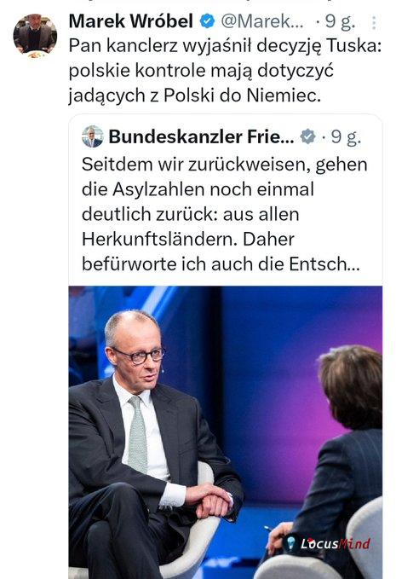Click the LocusMind lightbulb icon
The width and height of the screenshot is (396, 579).
(291, 543)
